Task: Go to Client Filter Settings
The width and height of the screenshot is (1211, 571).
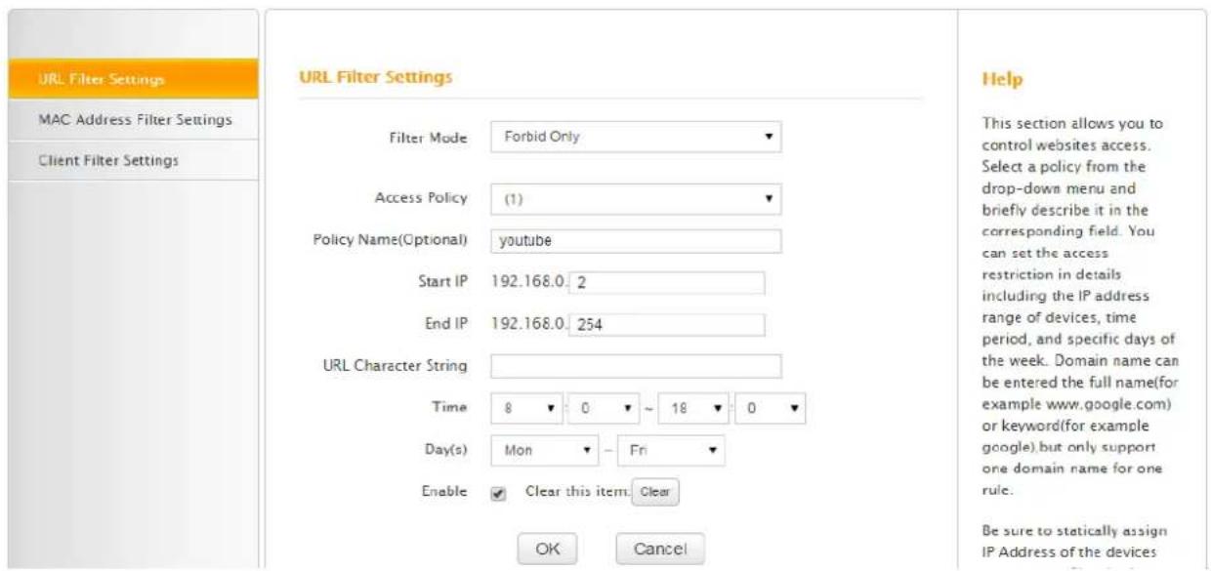Action: (133, 160)
